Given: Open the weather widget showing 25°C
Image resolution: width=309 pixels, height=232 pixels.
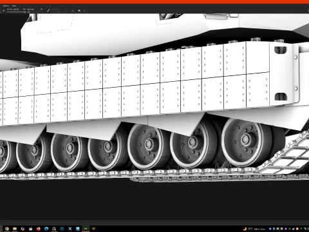Looking at the screenshot, I should pos(254,229).
